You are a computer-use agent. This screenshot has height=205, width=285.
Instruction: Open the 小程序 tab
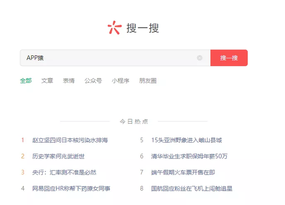(x=121, y=80)
